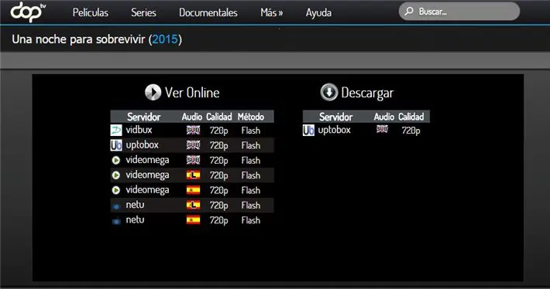Click the Servidor header in Descargar table
The image size is (550, 289).
pos(335,117)
